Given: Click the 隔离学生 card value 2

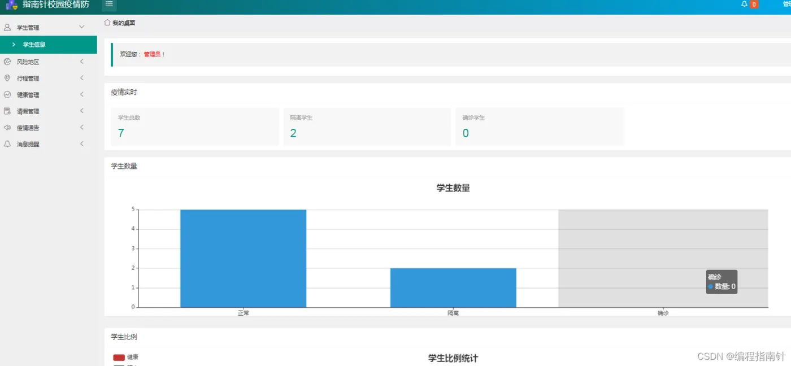Looking at the screenshot, I should pyautogui.click(x=293, y=133).
